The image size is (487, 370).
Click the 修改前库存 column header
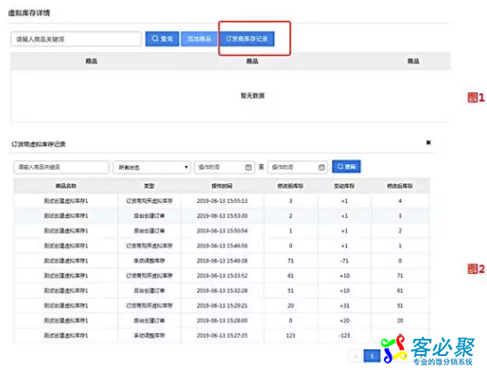pos(290,186)
